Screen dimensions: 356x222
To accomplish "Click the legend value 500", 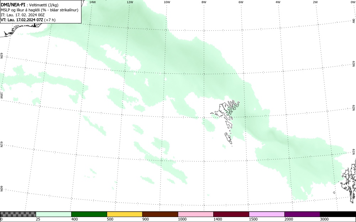I will click(110, 219).
